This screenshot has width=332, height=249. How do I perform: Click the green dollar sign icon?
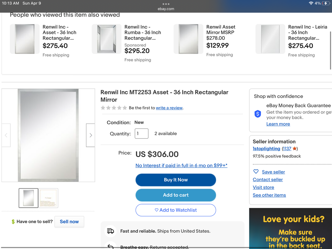(x=13, y=222)
